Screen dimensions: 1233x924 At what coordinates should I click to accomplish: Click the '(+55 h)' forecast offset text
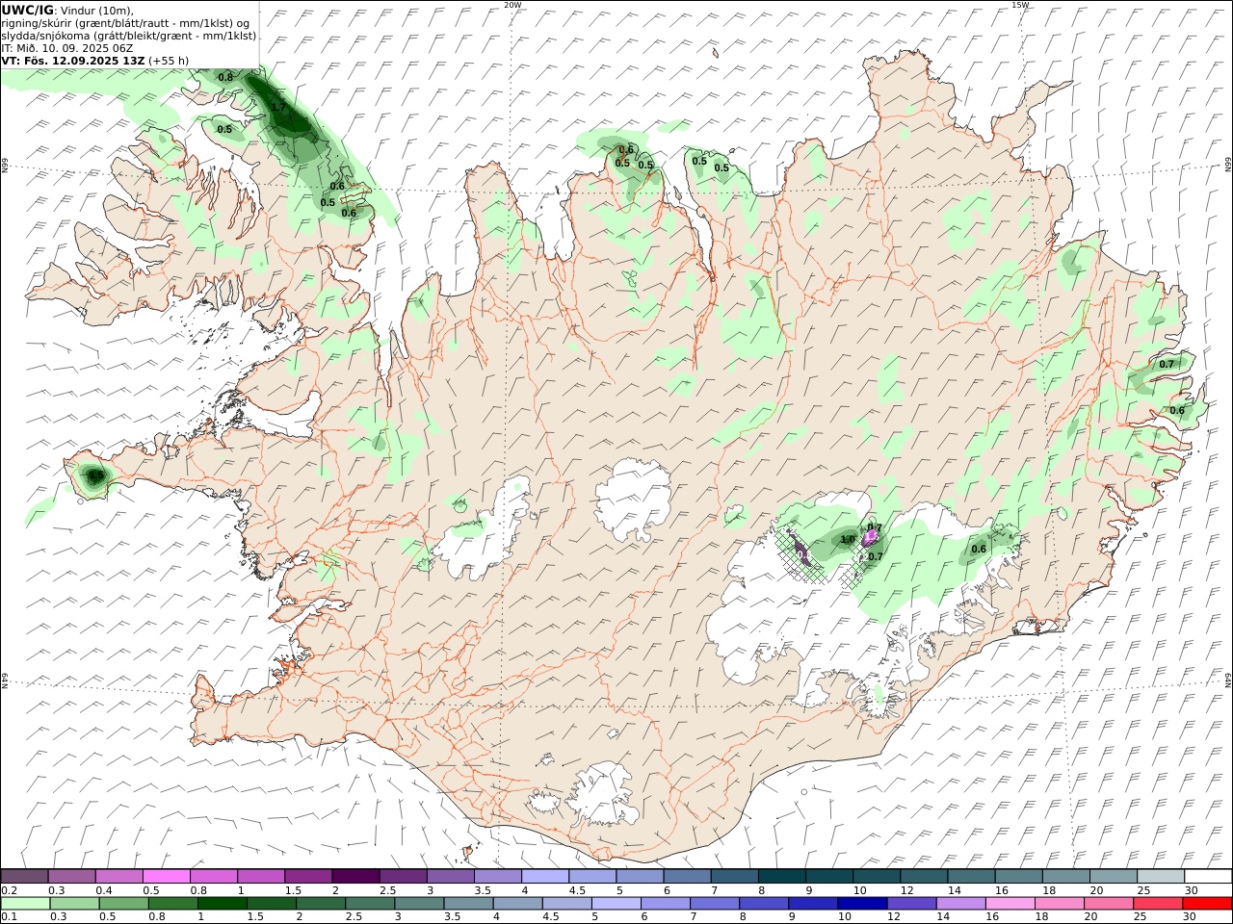(x=169, y=60)
